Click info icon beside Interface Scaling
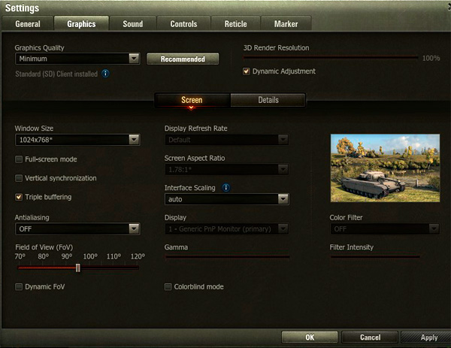451x348 pixels. click(226, 187)
